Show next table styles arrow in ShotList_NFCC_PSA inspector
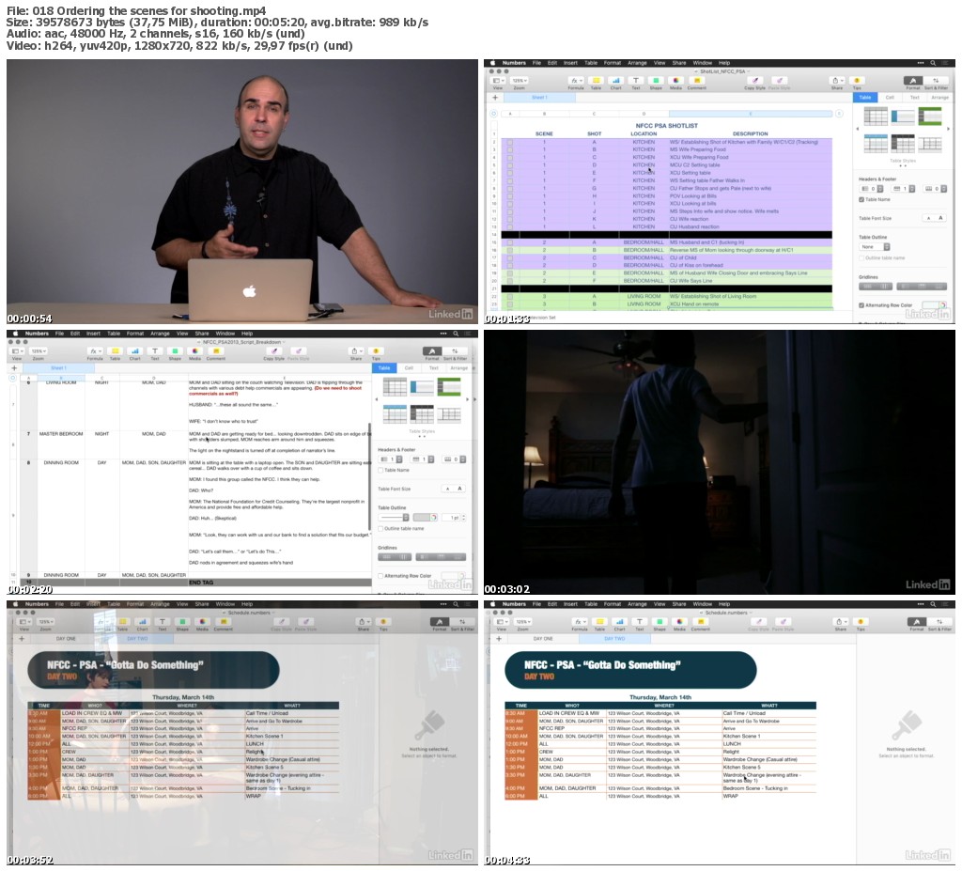Screen dimensions: 962x871 pos(949,129)
